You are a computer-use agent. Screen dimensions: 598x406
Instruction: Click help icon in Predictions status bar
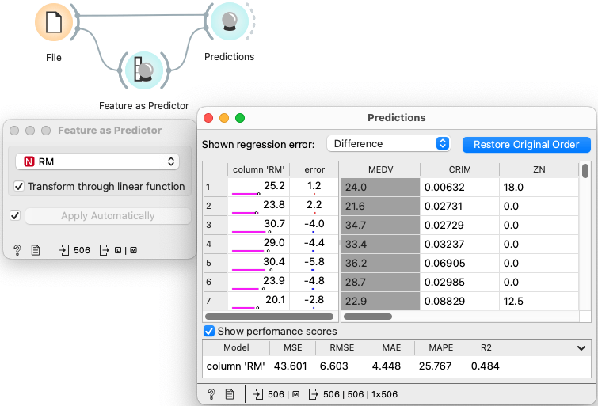click(211, 393)
